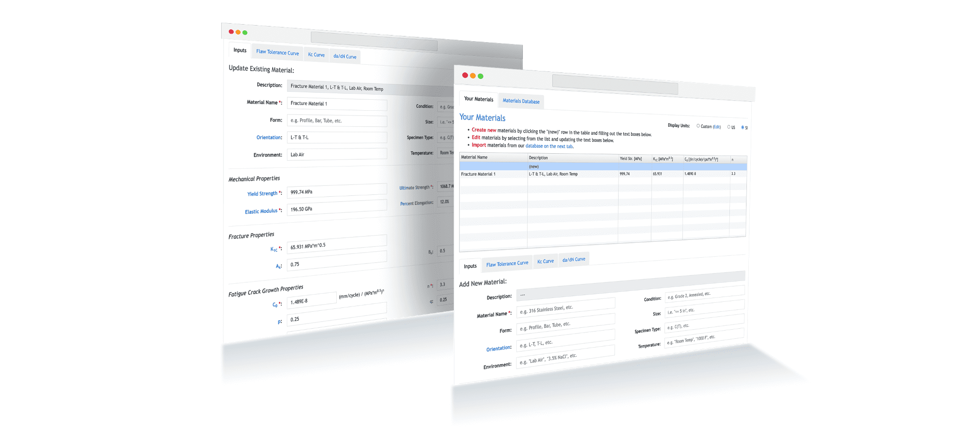The image size is (970, 429).
Task: Click Environment field showing Lab Air
Action: 337,154
